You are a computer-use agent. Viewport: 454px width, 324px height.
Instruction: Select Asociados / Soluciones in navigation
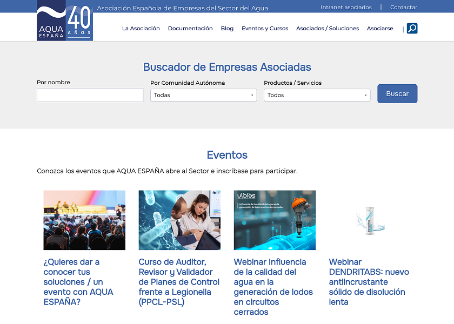tap(328, 29)
